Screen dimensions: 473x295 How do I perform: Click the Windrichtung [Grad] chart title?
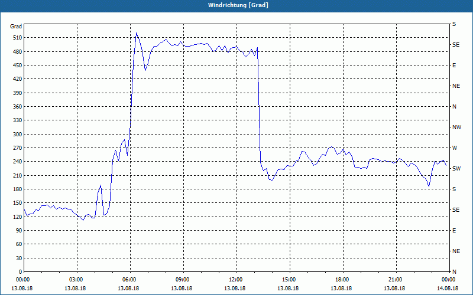[238, 5]
